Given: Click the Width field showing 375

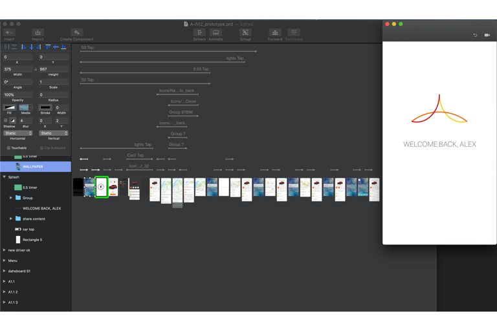Looking at the screenshot, I should pos(17,69).
